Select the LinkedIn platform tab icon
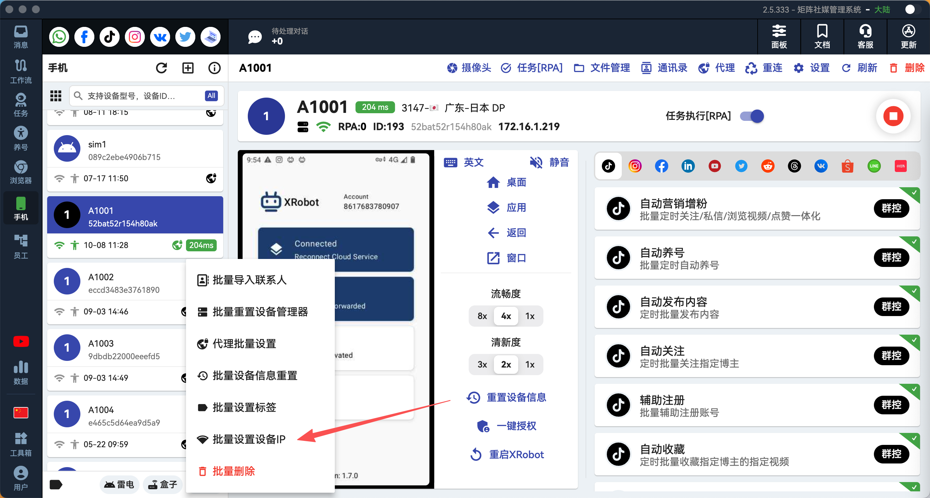 pos(688,166)
